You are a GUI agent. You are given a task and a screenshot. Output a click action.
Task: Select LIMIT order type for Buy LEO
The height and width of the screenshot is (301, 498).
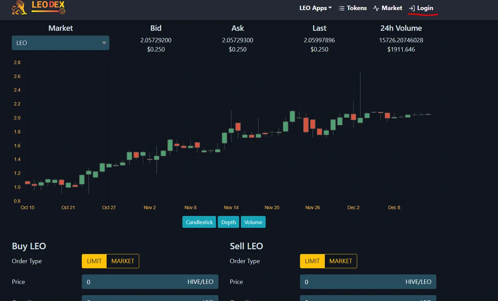[94, 261]
